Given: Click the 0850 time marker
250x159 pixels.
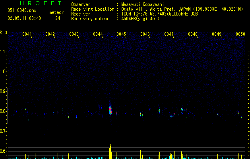Looking at the screenshot, I should click(240, 34).
